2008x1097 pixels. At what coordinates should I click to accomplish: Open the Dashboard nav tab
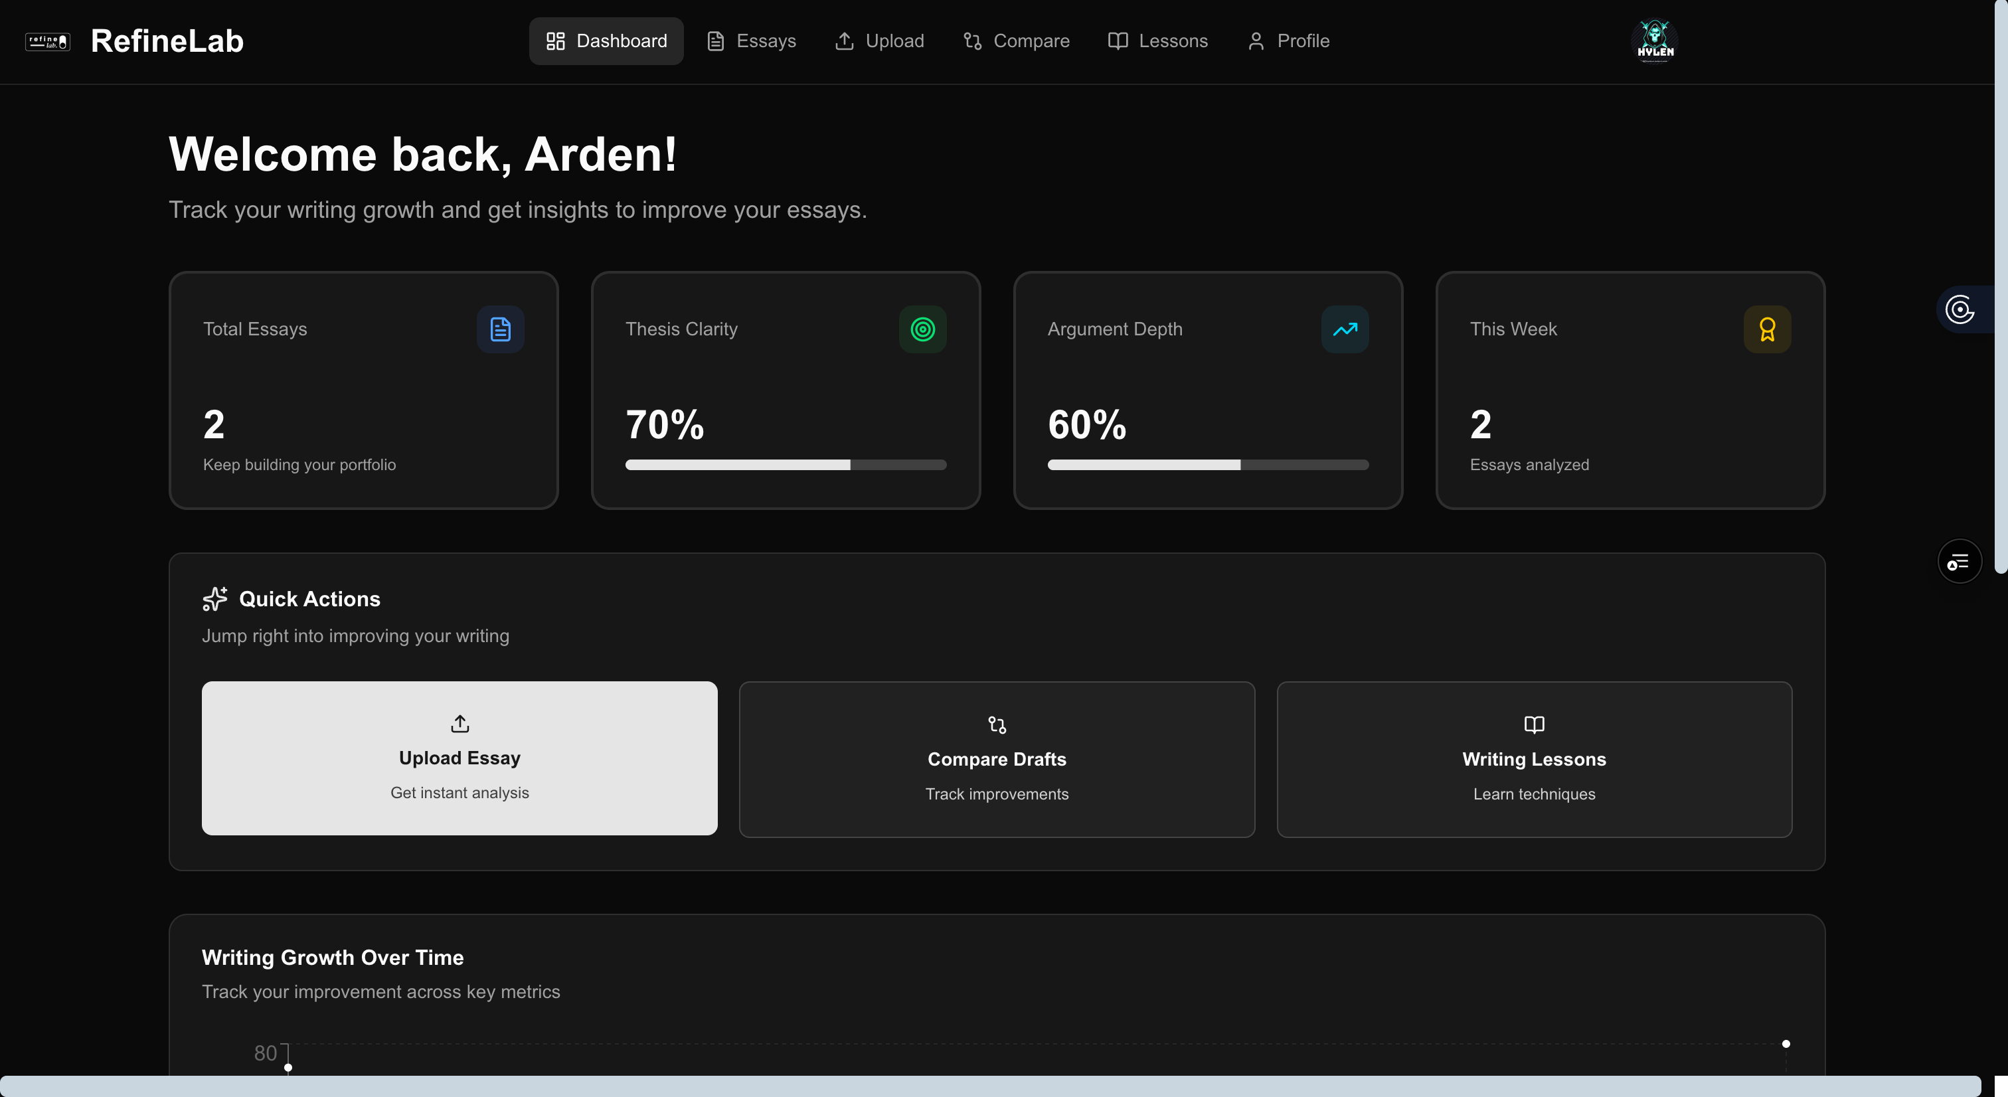(606, 41)
